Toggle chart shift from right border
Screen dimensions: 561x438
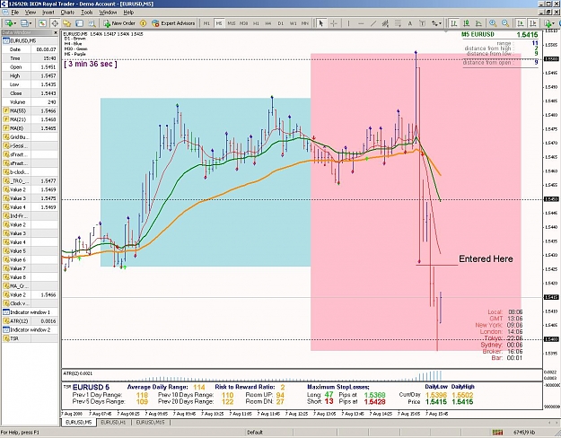coord(533,23)
